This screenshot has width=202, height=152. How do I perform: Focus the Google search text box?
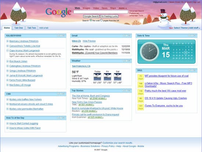pyautogui.click(x=101, y=12)
